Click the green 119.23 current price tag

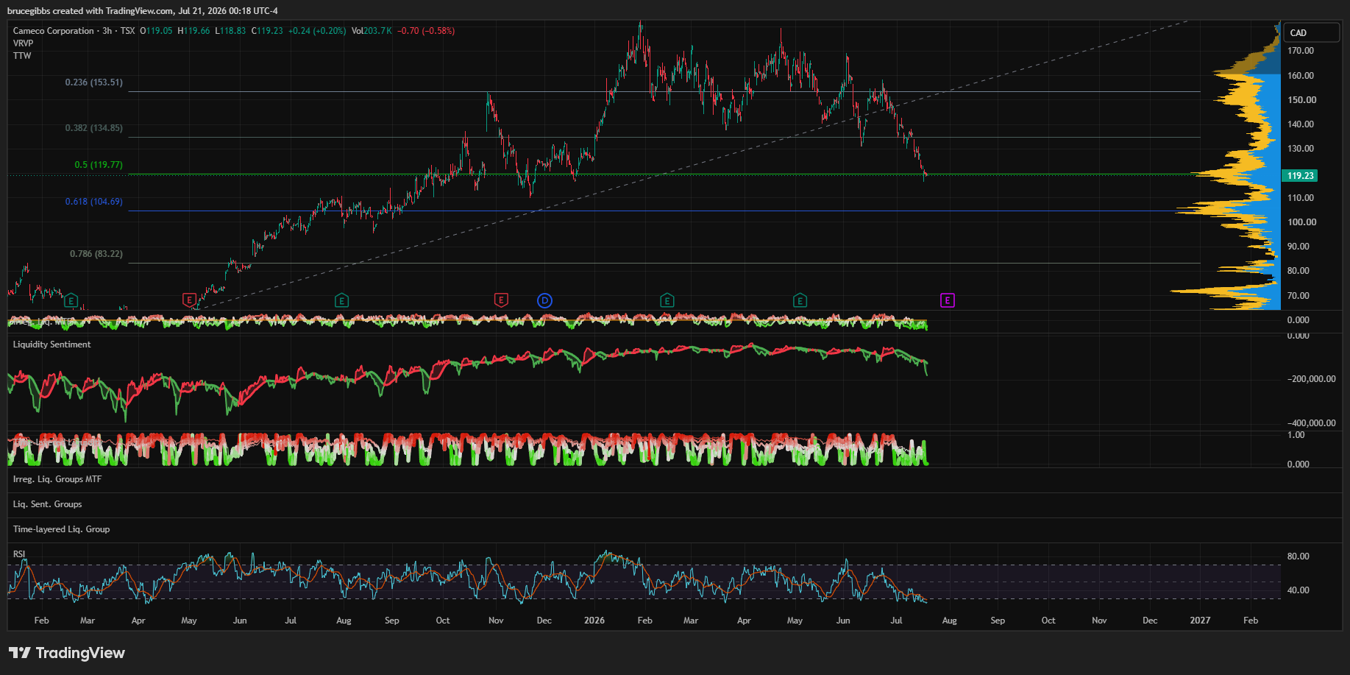(x=1300, y=176)
